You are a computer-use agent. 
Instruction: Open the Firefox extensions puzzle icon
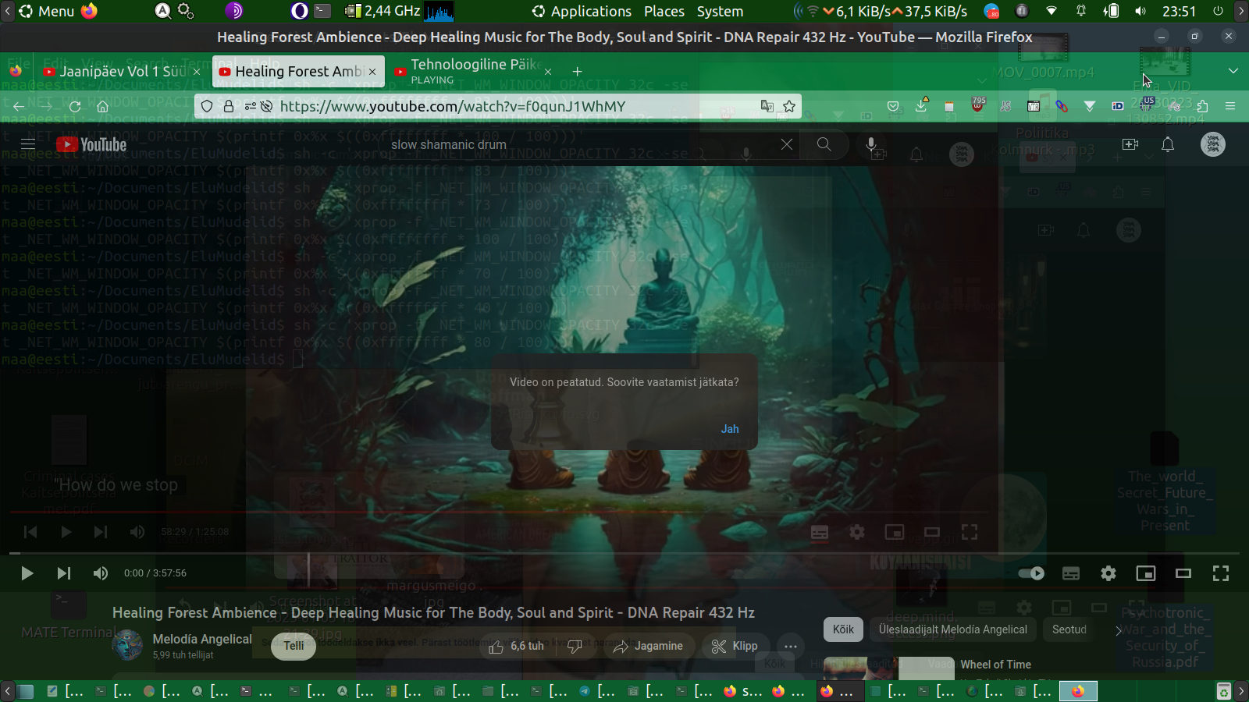(1202, 106)
